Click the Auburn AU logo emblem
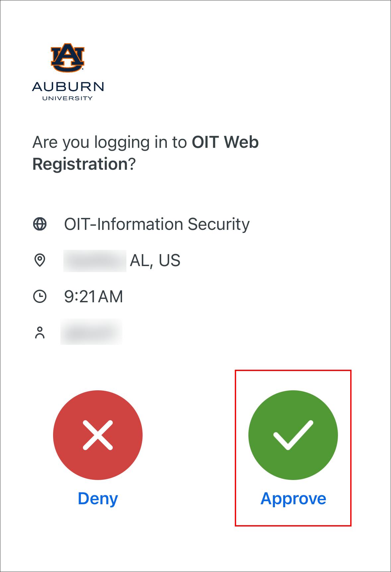 click(x=68, y=58)
